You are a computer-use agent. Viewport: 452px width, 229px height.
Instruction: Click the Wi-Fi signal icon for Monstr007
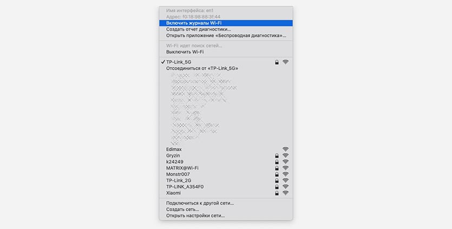(x=285, y=174)
